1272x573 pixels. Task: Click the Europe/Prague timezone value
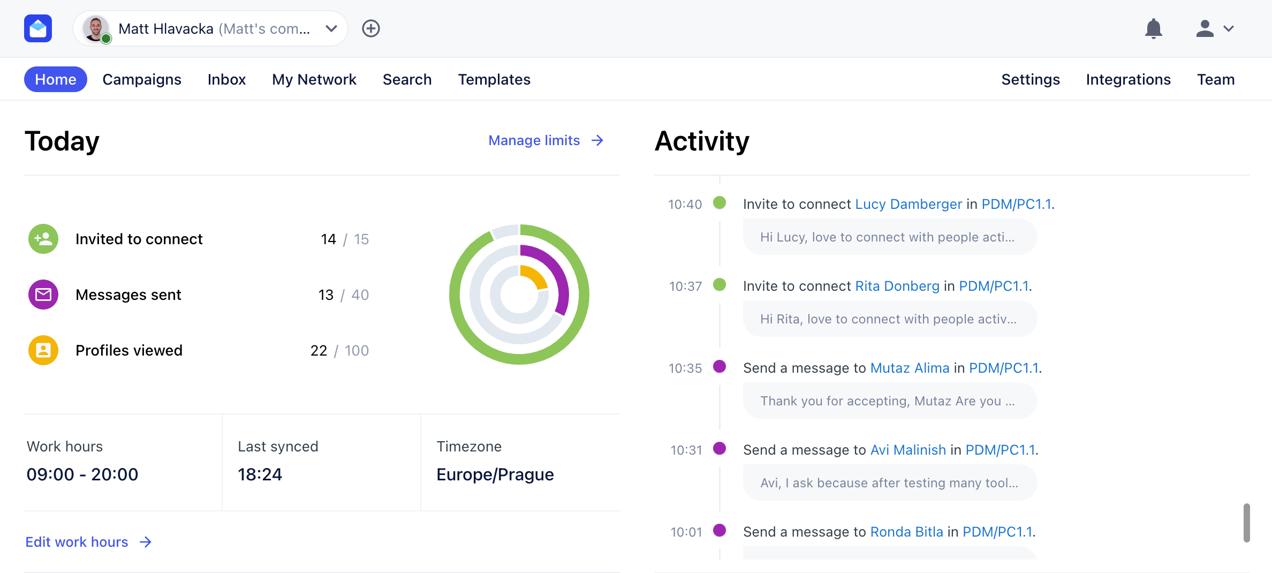495,474
